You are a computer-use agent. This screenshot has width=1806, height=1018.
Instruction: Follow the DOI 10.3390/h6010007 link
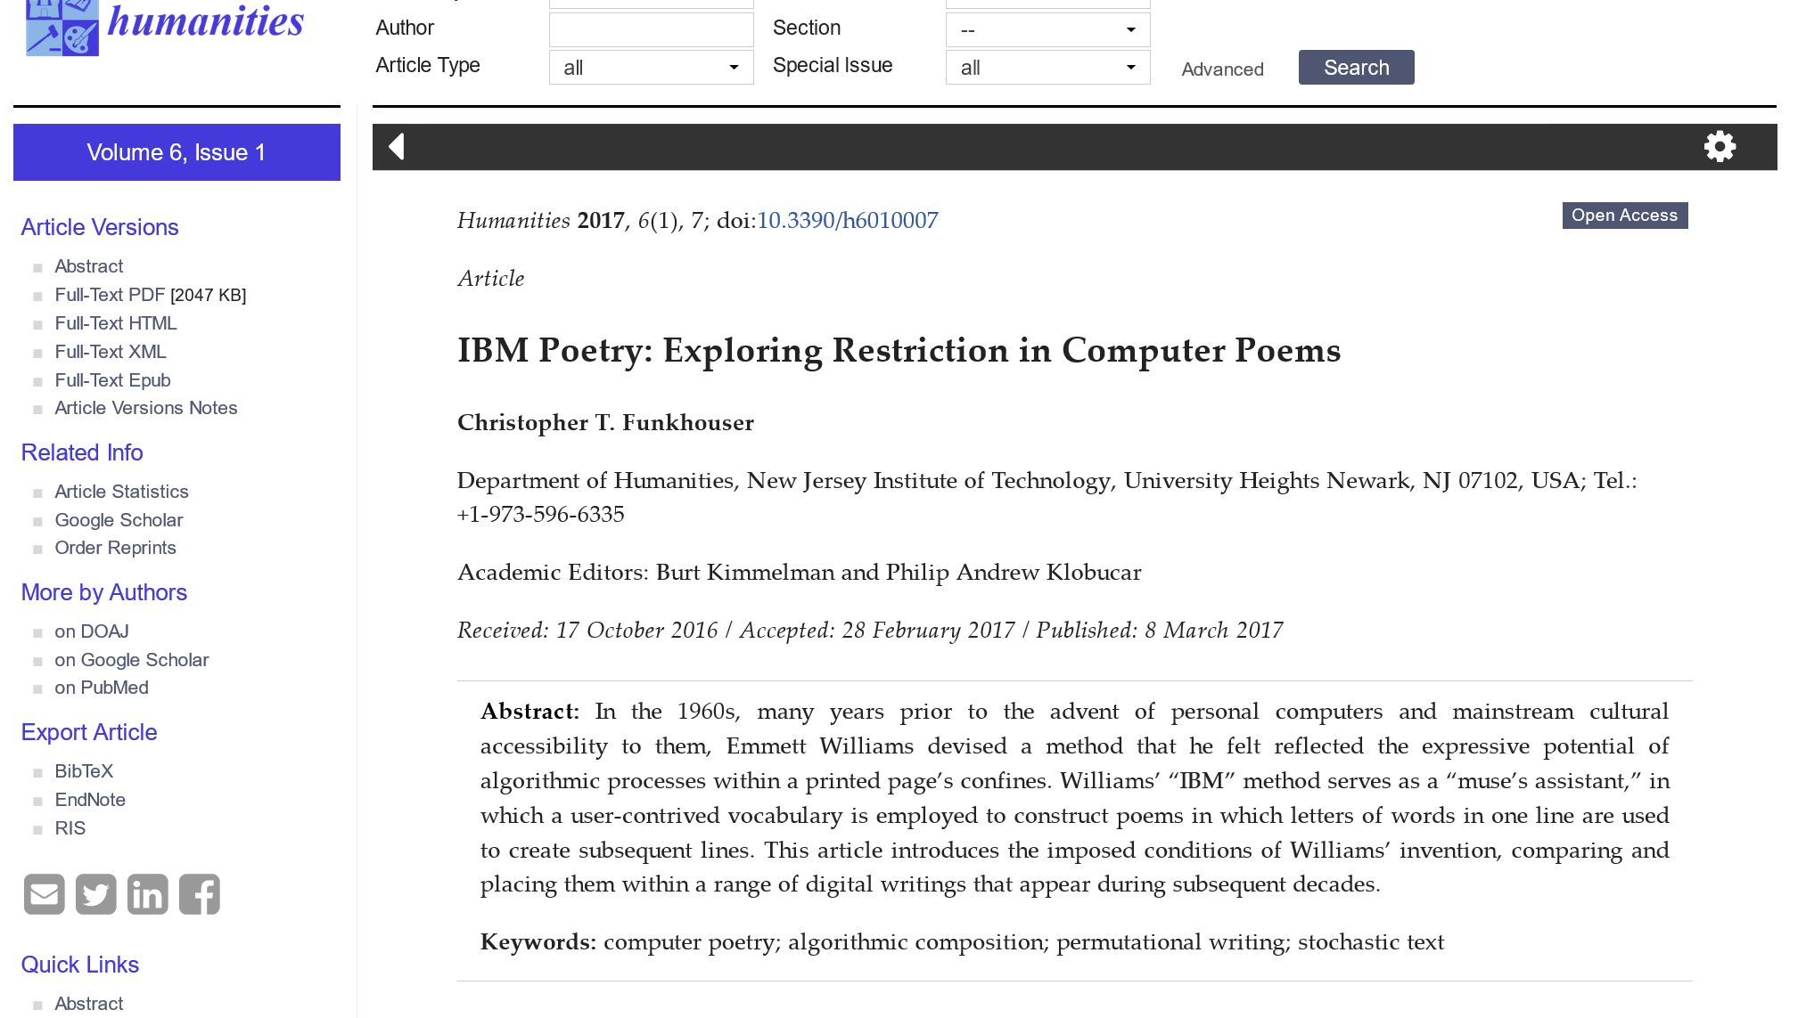click(847, 221)
